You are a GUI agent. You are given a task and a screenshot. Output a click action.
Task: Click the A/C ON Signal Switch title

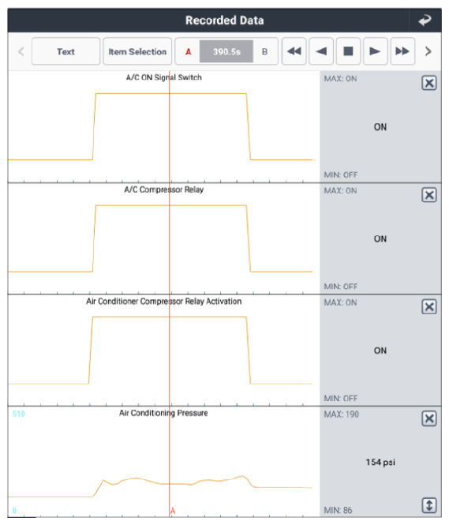tap(164, 77)
